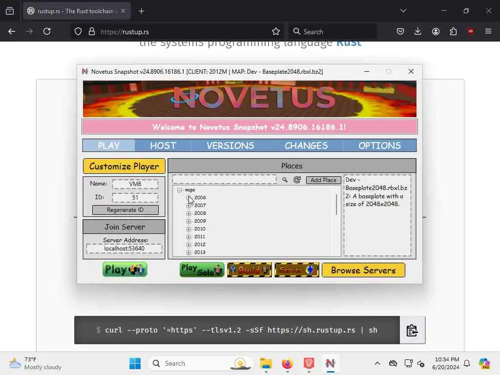Select the Novetus taskbar icon
Image resolution: width=500 pixels, height=375 pixels.
coord(331,363)
